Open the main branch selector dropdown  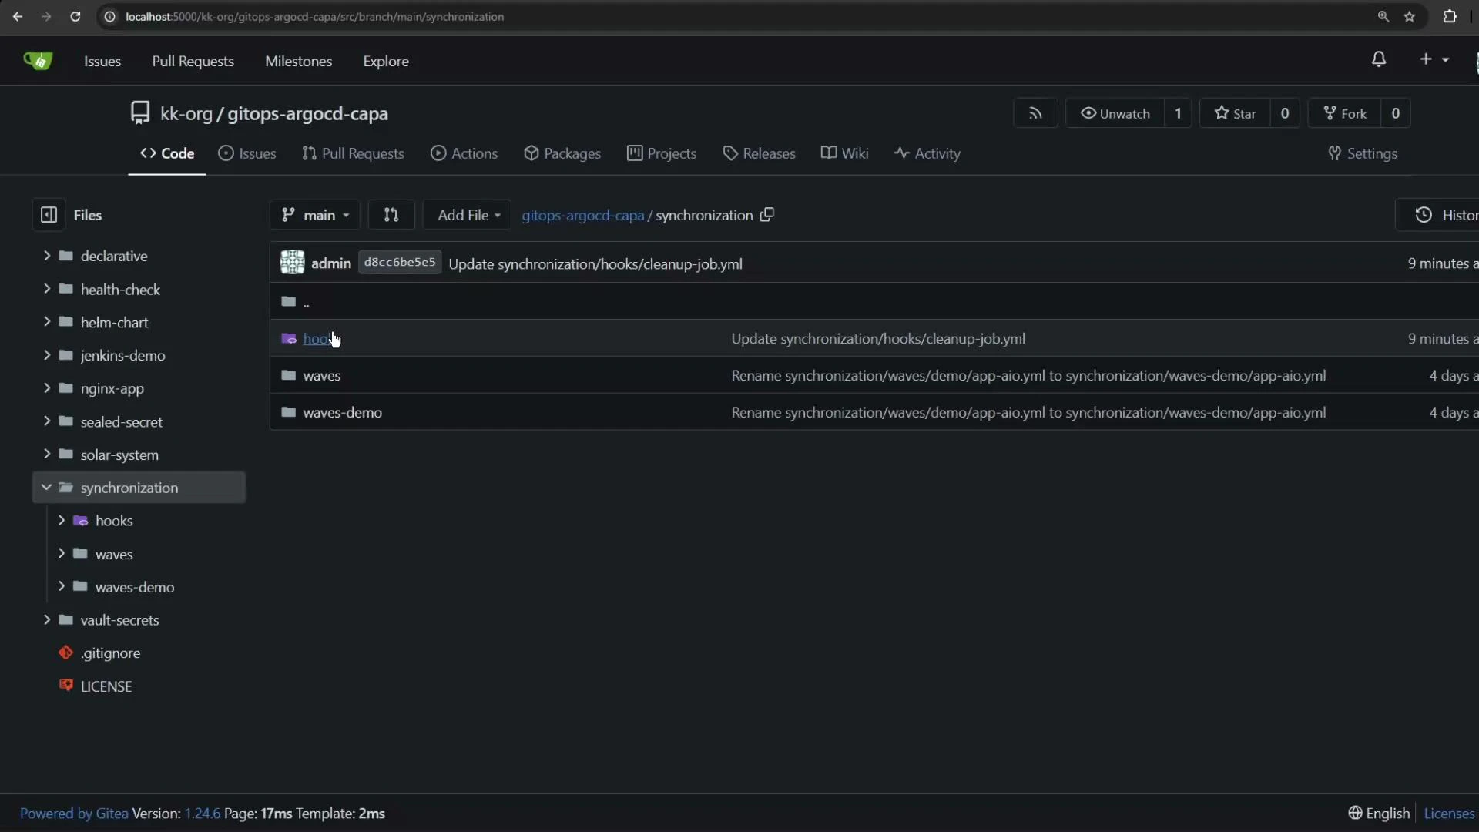(x=315, y=215)
